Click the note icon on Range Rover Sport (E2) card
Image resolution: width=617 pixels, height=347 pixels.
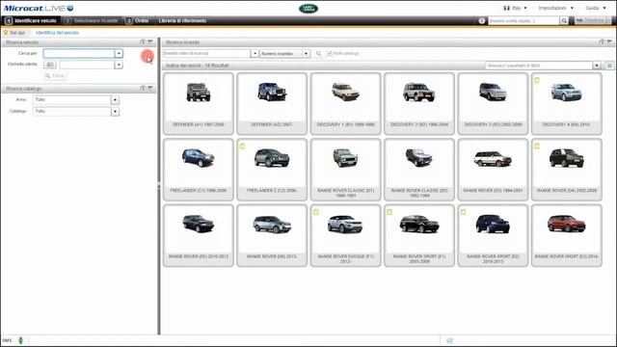coord(463,212)
